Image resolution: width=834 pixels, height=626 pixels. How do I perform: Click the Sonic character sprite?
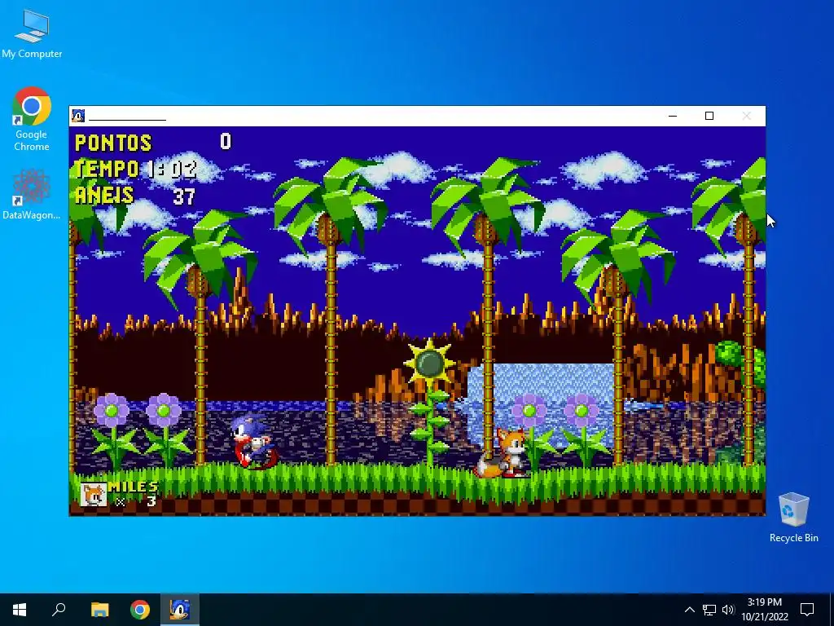point(255,442)
